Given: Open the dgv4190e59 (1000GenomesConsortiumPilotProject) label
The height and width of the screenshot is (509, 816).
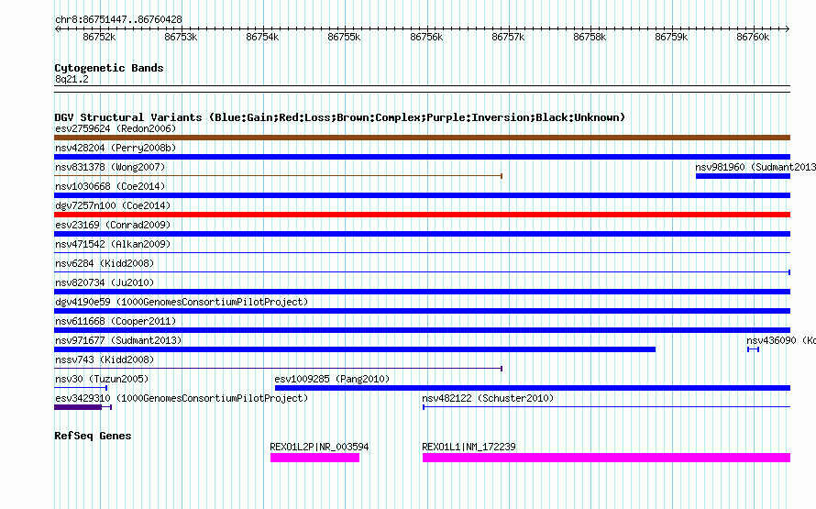Looking at the screenshot, I should point(182,302).
